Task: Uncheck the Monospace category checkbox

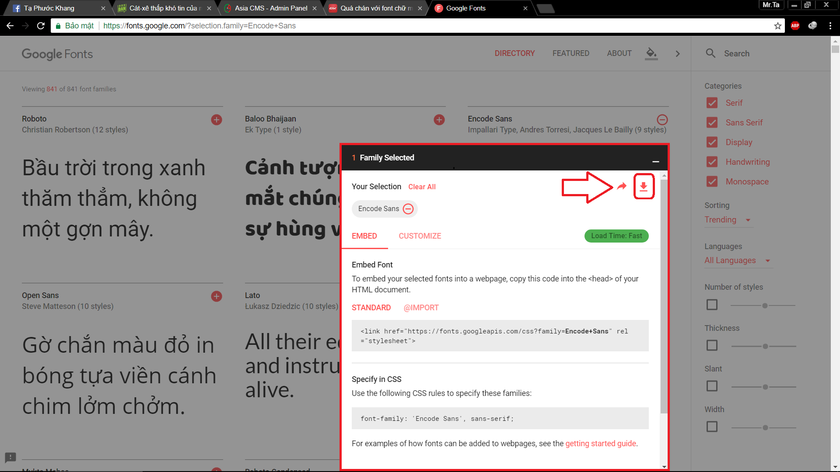Action: click(712, 181)
